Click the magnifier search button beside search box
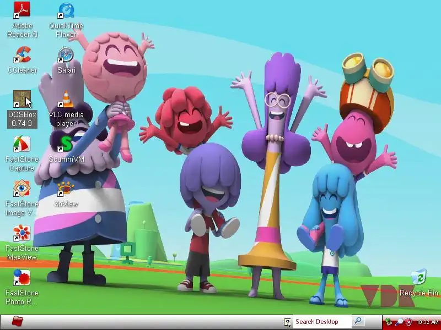The image size is (441, 330). [358, 321]
